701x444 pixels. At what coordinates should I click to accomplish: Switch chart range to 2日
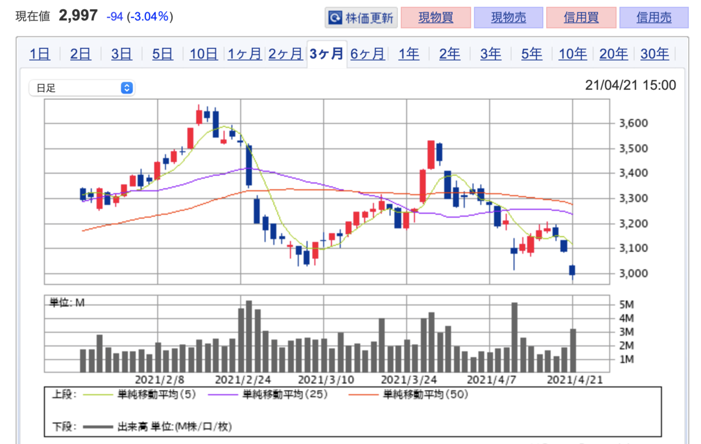(x=81, y=54)
